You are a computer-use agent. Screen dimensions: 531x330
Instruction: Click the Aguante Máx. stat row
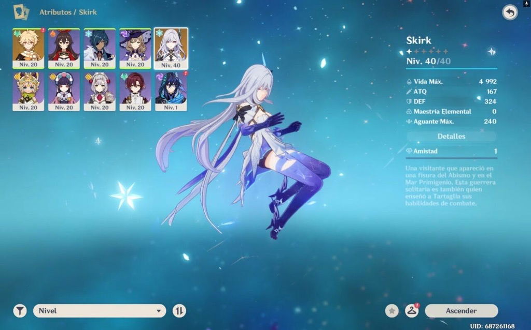(452, 121)
